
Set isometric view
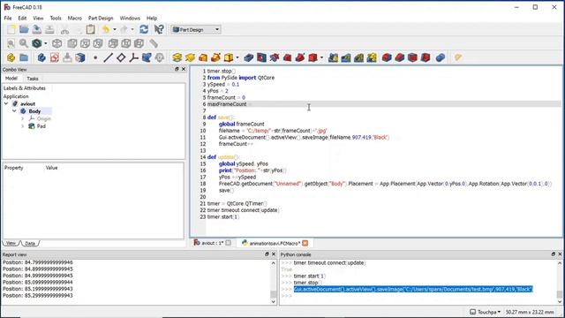[x=56, y=43]
